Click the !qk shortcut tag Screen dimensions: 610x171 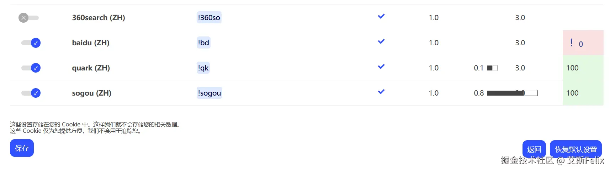203,68
